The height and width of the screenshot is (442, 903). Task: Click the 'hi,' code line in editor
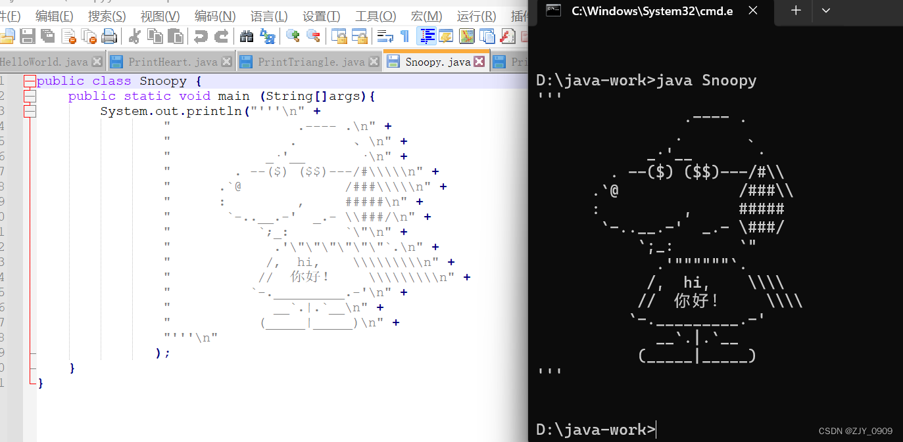pyautogui.click(x=308, y=262)
